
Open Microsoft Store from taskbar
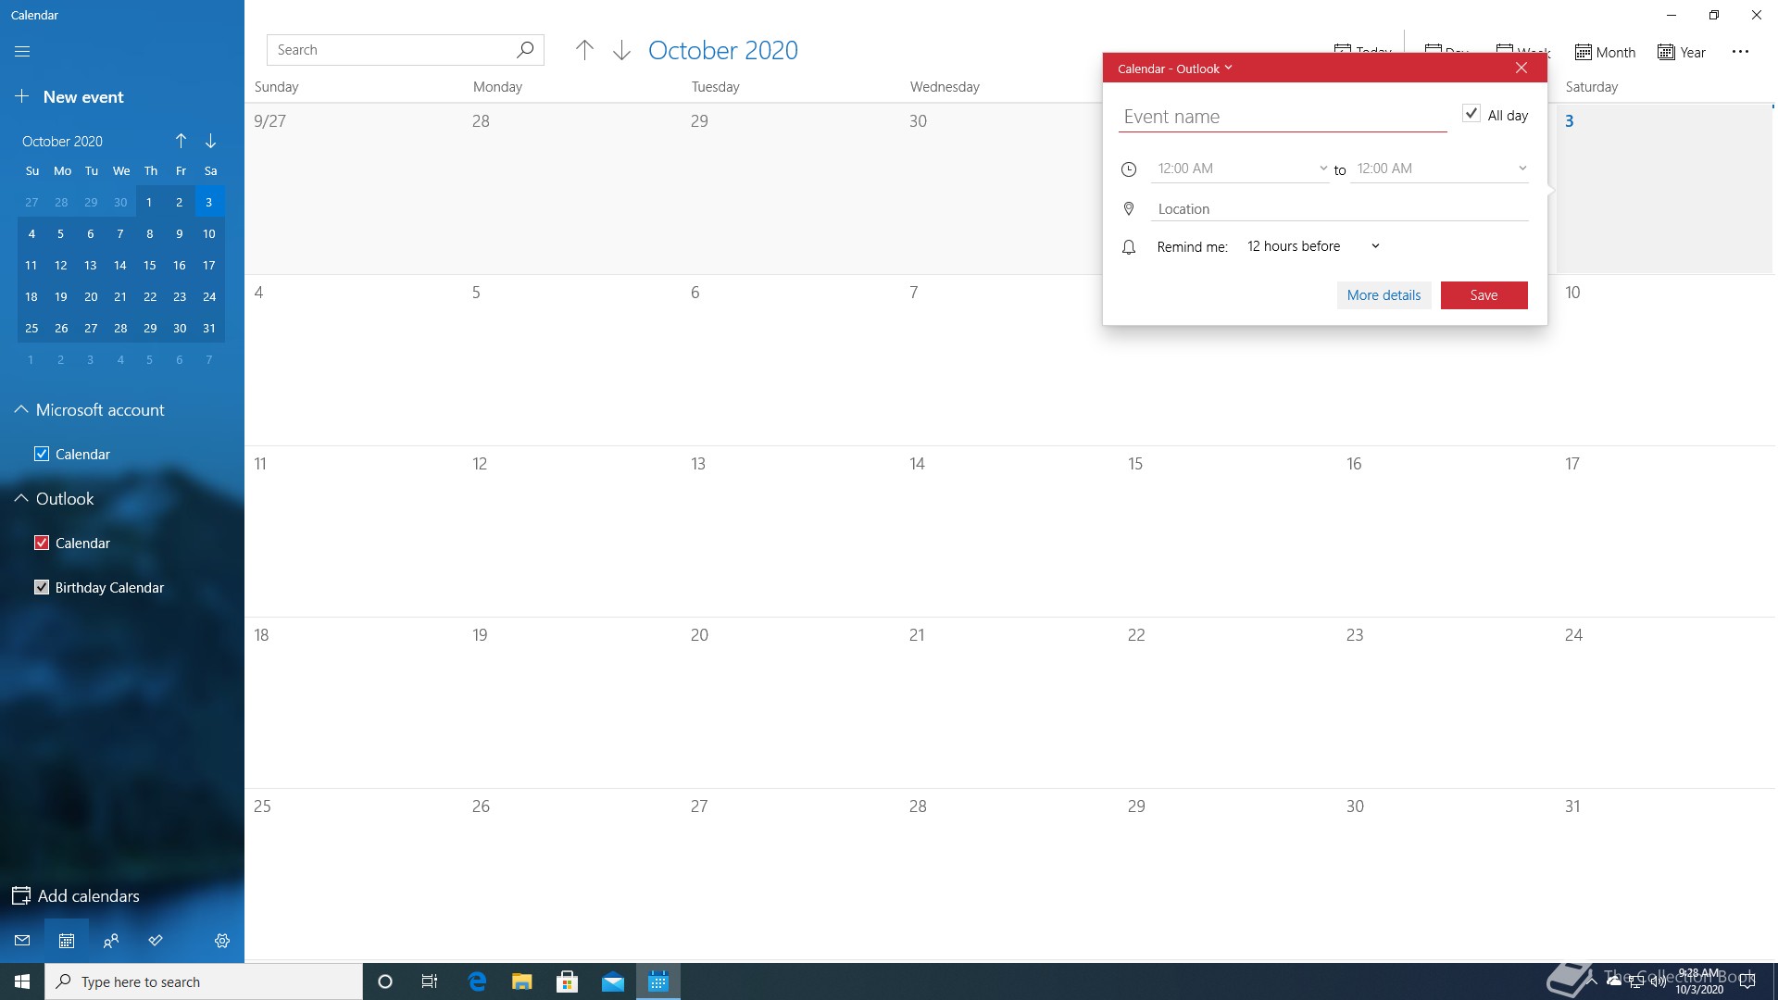coord(567,981)
